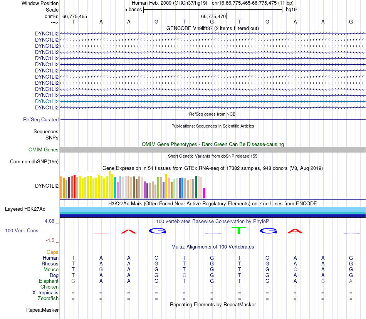The image size is (366, 319).
Task: Select the Dog alignment row label
Action: click(x=54, y=275)
